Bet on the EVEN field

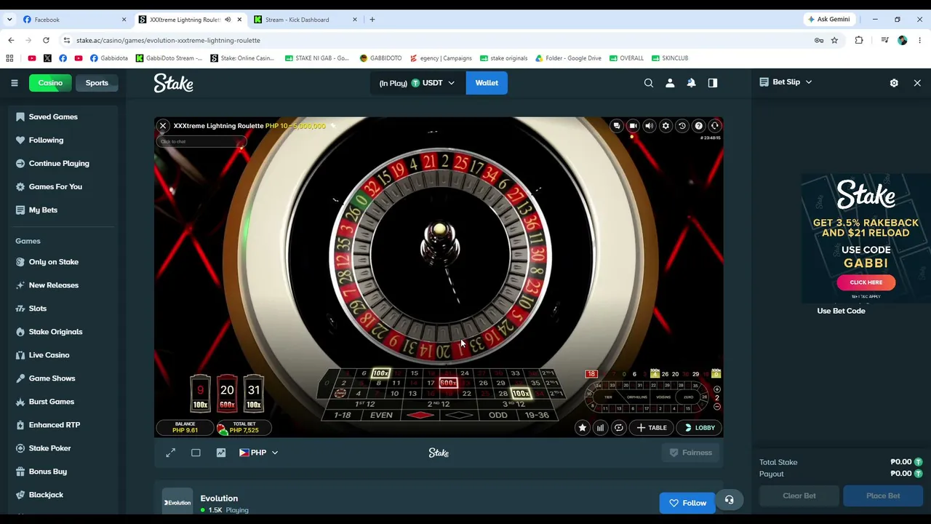coord(381,416)
